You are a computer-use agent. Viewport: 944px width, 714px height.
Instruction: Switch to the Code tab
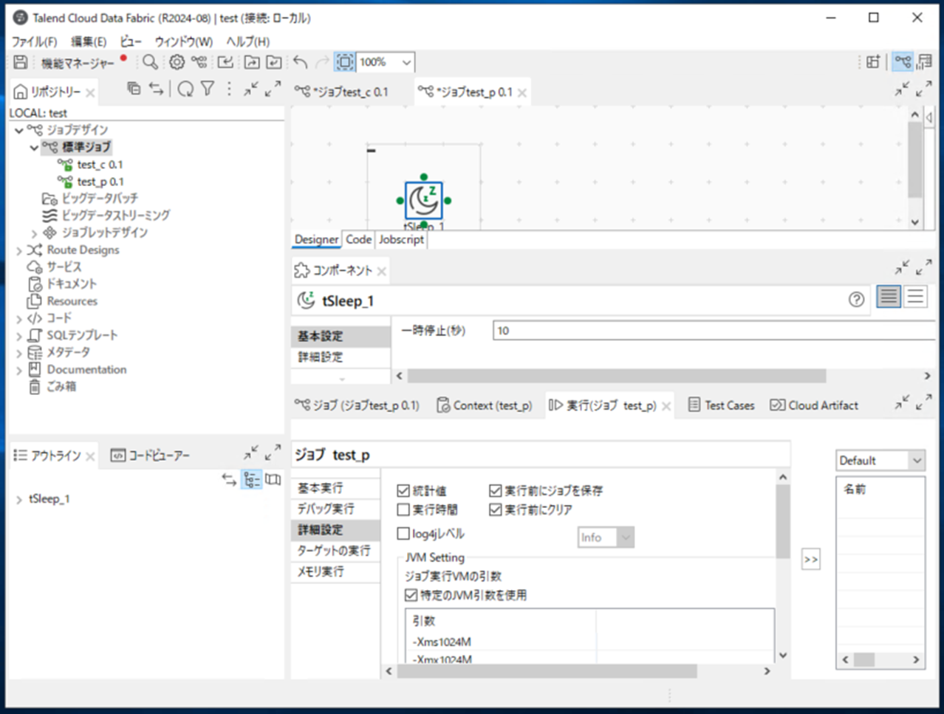click(359, 239)
